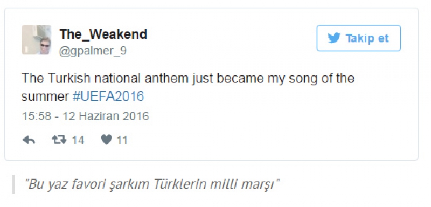Click the reply arrow icon
The height and width of the screenshot is (207, 431).
(29, 140)
